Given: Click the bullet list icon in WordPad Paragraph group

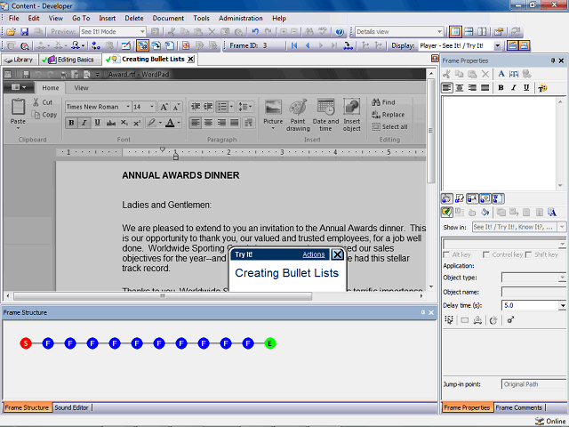Looking at the screenshot, I should (x=221, y=107).
